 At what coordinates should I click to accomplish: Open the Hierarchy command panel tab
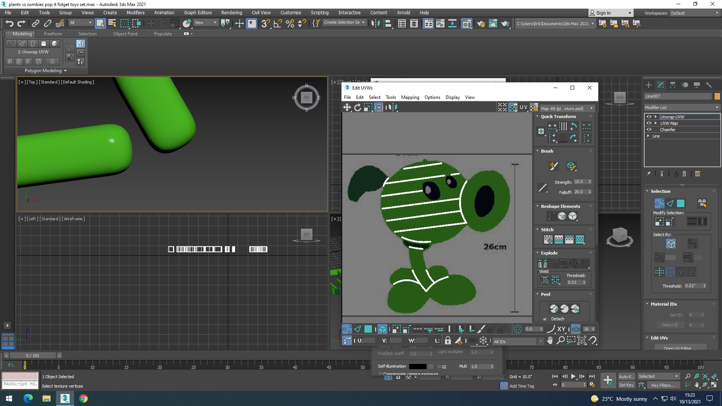[673, 85]
